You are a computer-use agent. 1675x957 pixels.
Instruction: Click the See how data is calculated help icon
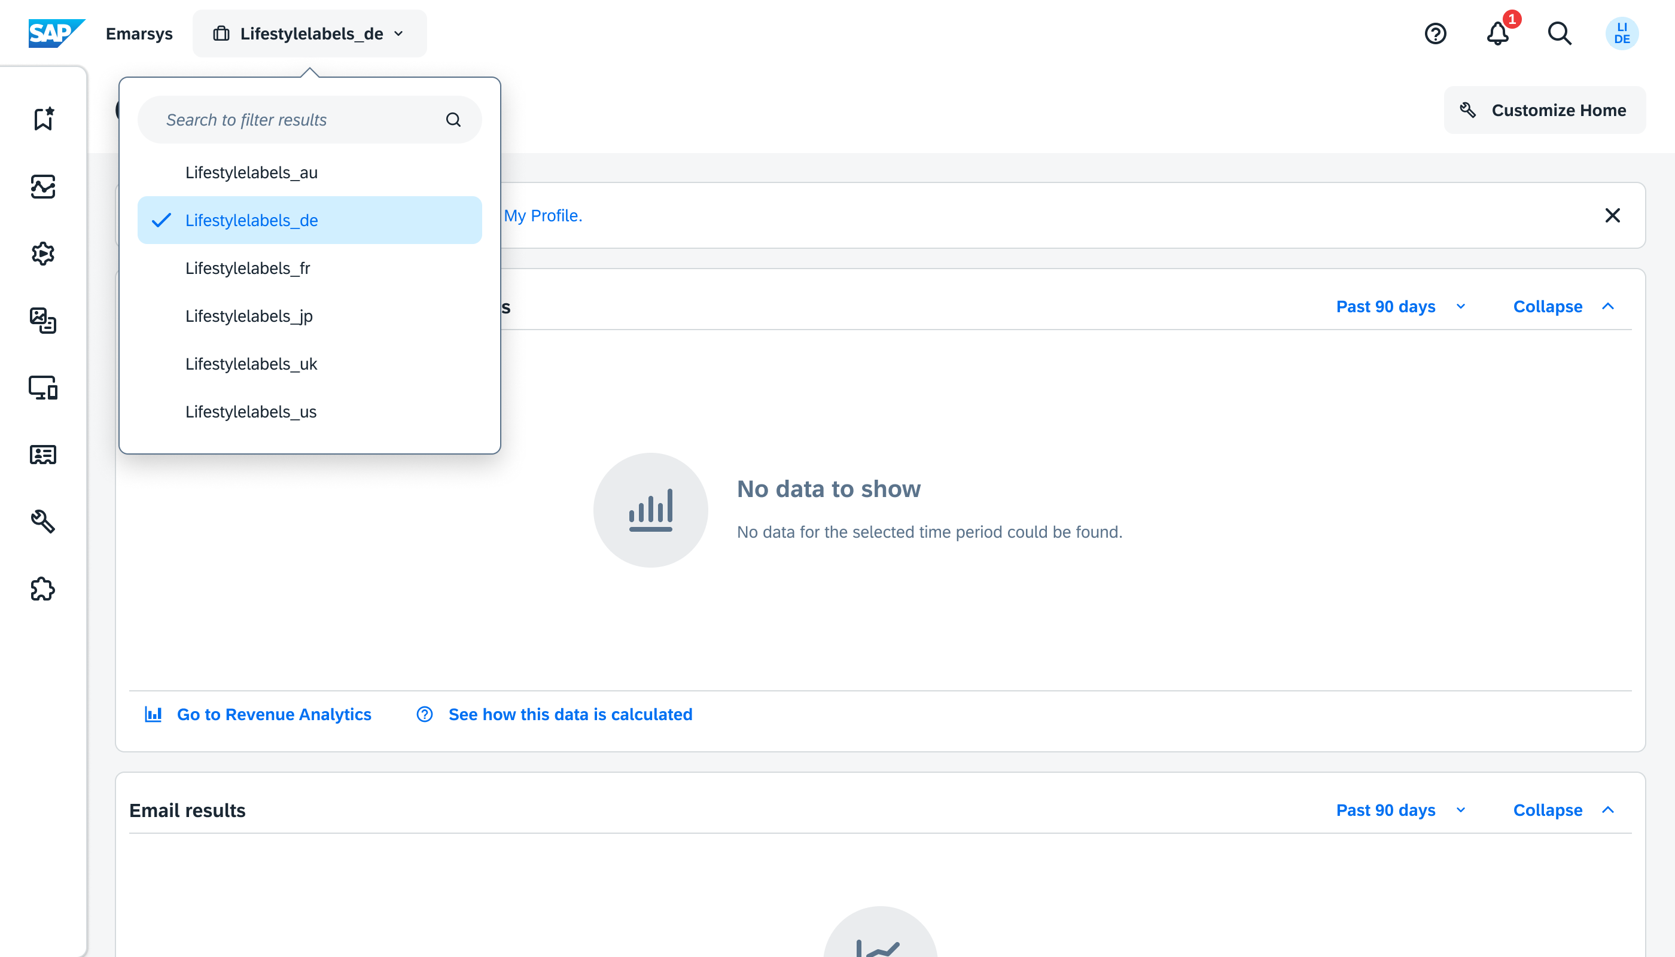pyautogui.click(x=425, y=715)
